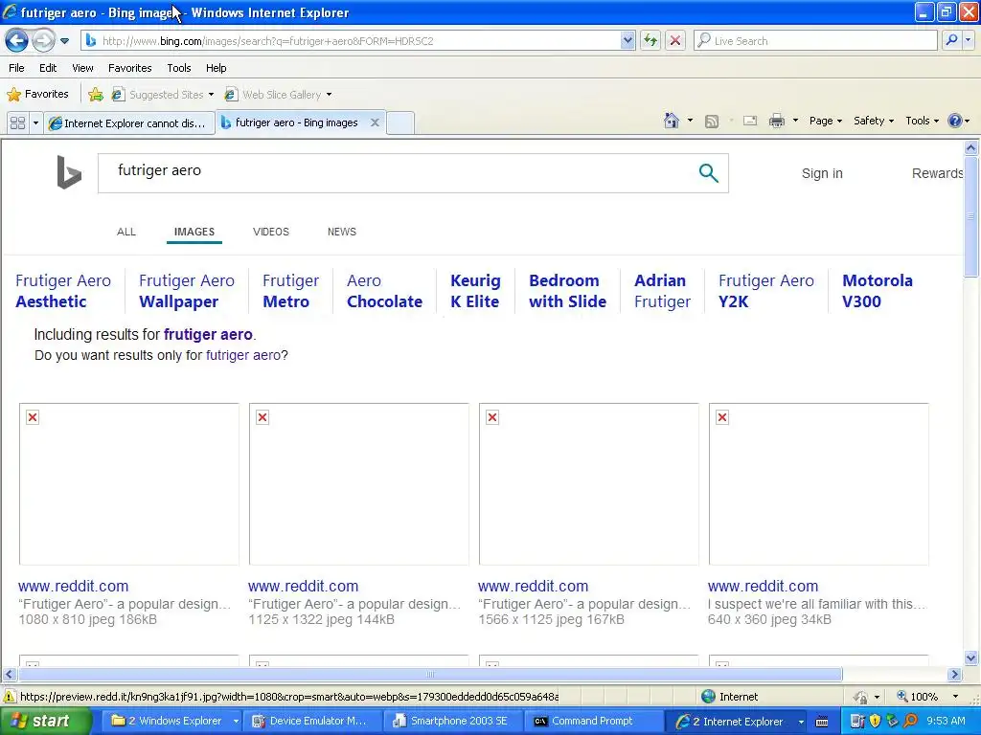Screen dimensions: 981x735
Task: Click the Windows Start button
Action: point(46,721)
